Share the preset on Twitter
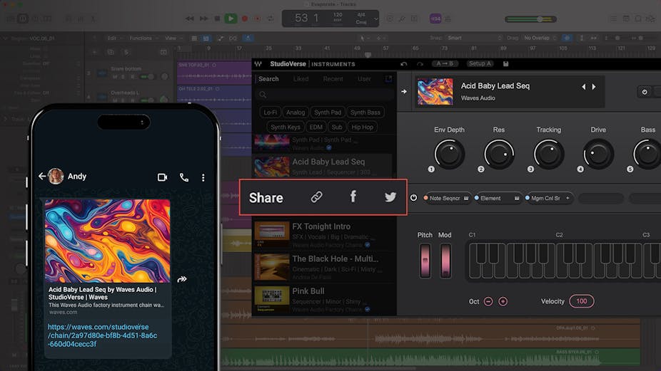Image resolution: width=661 pixels, height=371 pixels. [390, 197]
